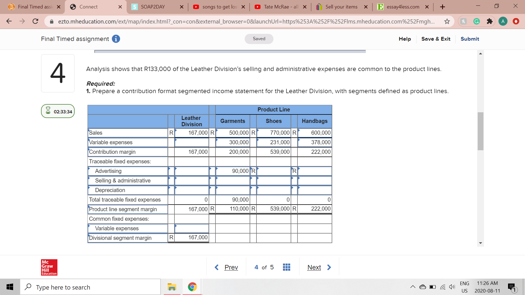The width and height of the screenshot is (525, 295).
Task: Reload the page with refresh icon
Action: tap(35, 21)
